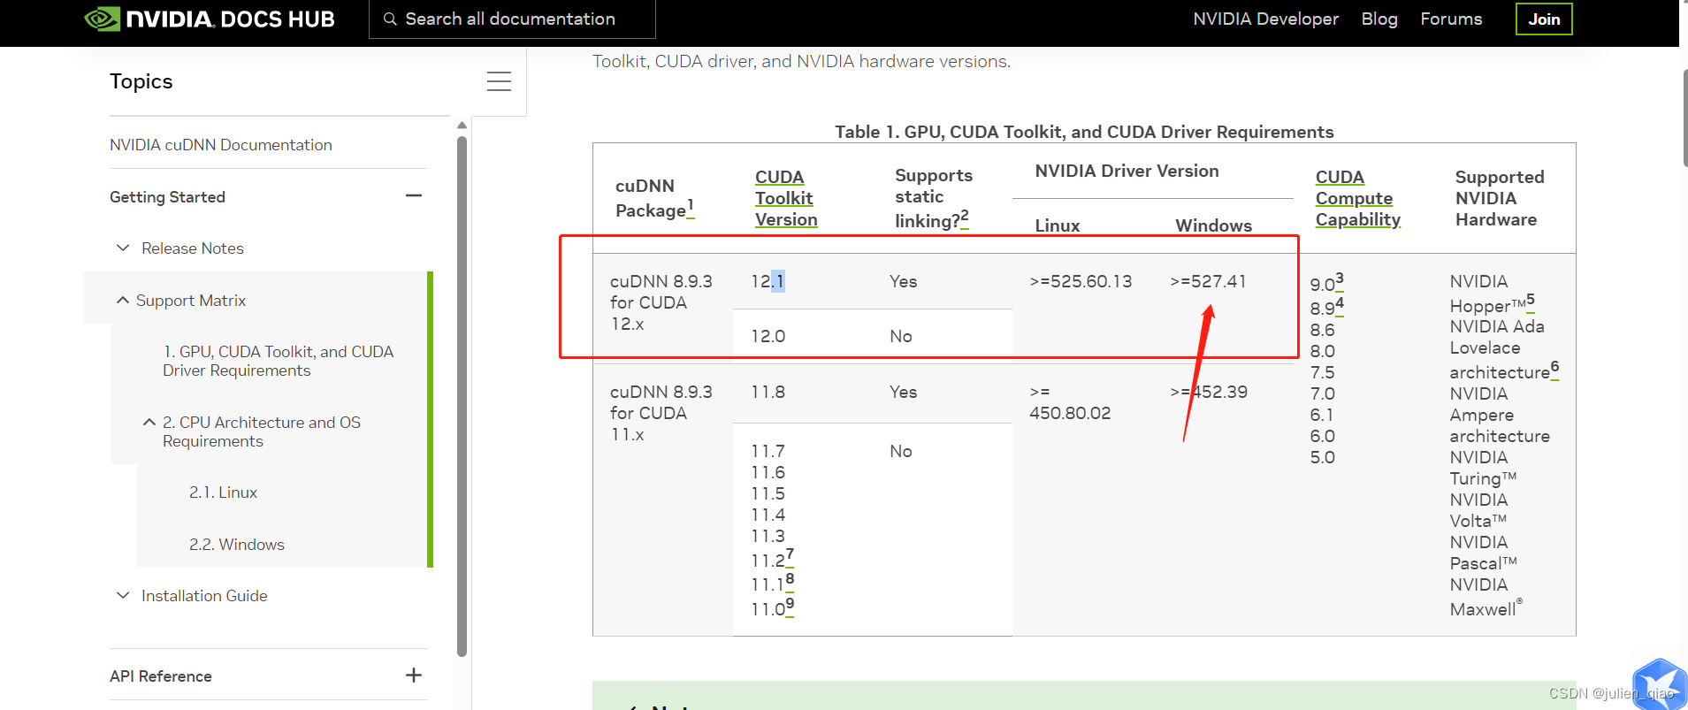Open Release Notes in sidebar
Image resolution: width=1688 pixels, height=710 pixels.
[x=193, y=248]
